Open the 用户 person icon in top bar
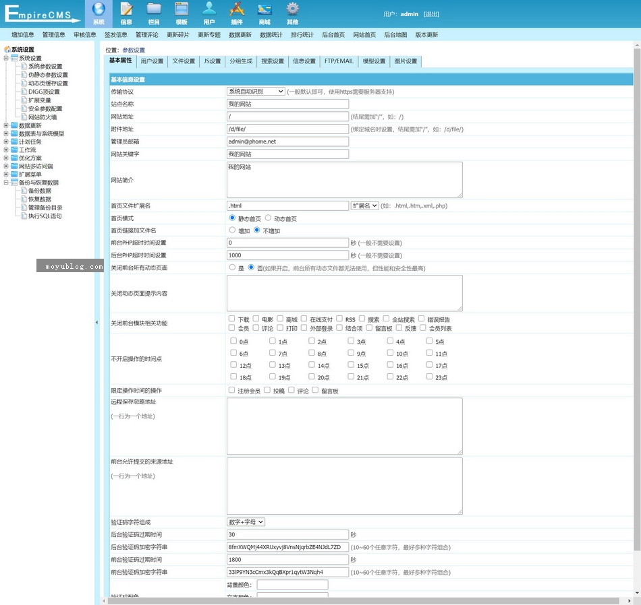This screenshot has width=641, height=605. point(209,9)
